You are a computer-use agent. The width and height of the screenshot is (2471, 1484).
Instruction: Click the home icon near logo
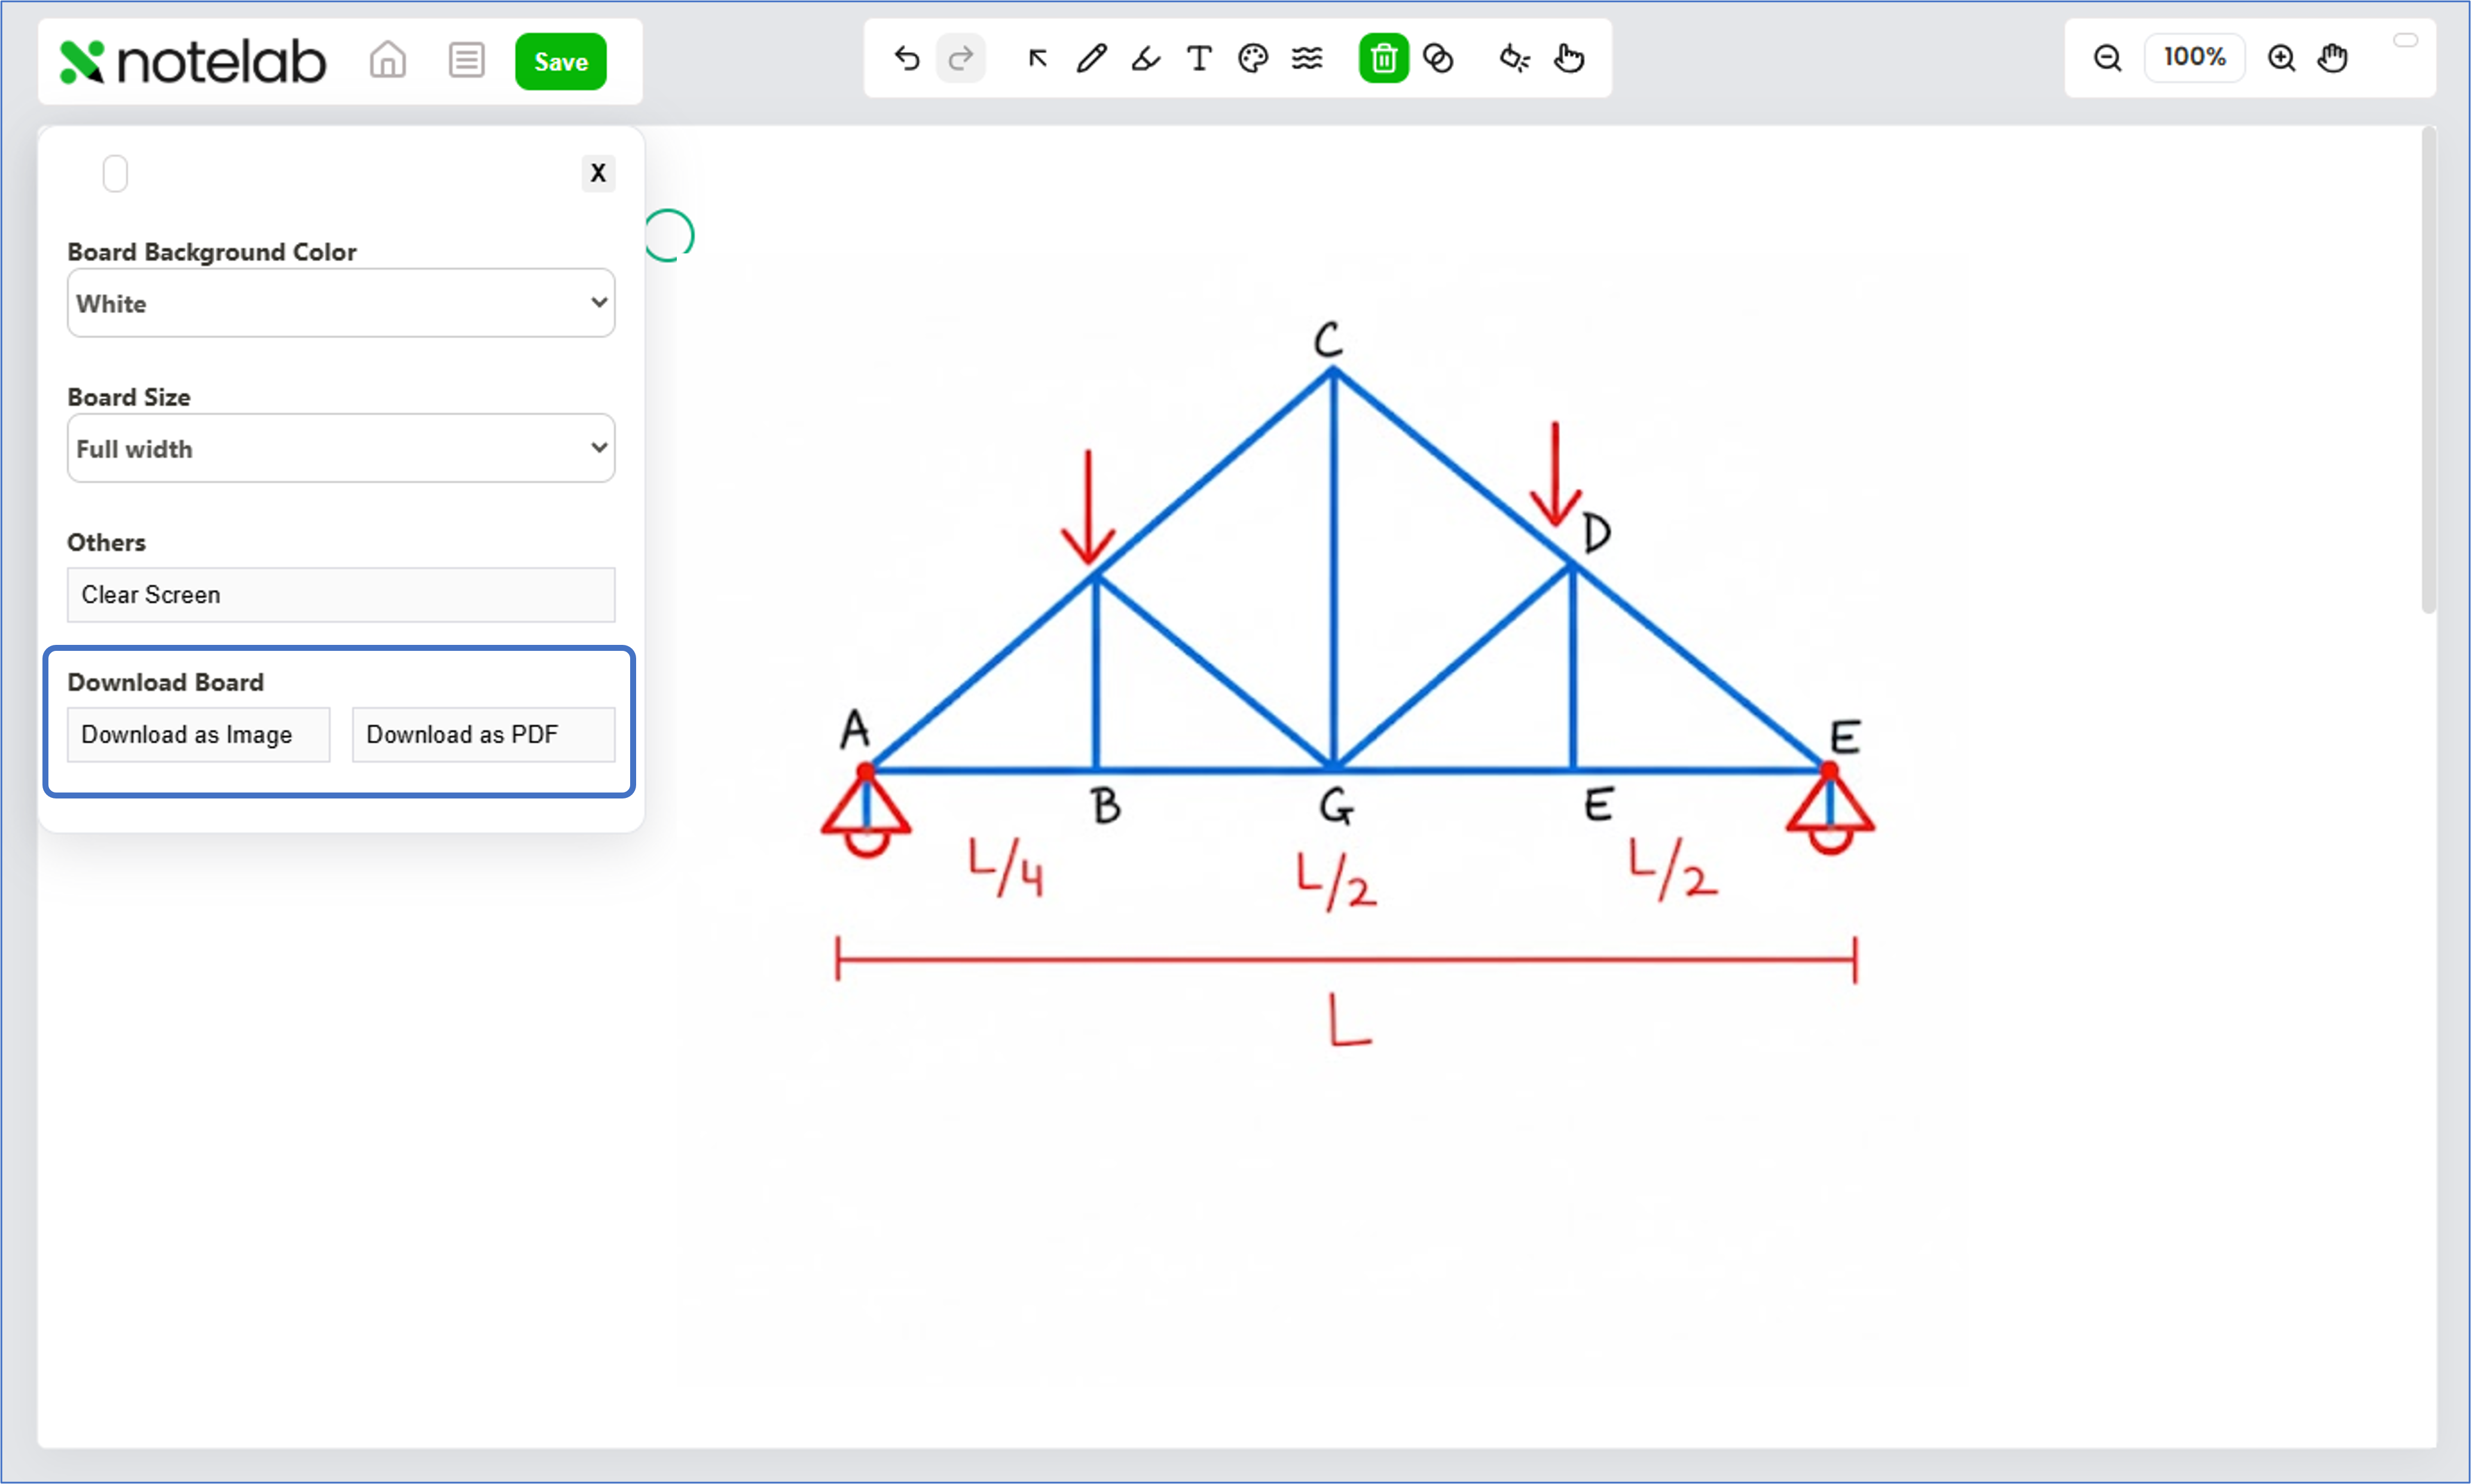[387, 61]
